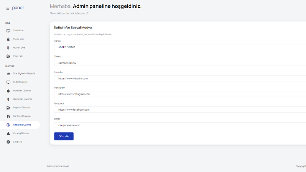Select İletişim Düzenle sidebar item
The height and width of the screenshot is (172, 306).
pos(20,125)
